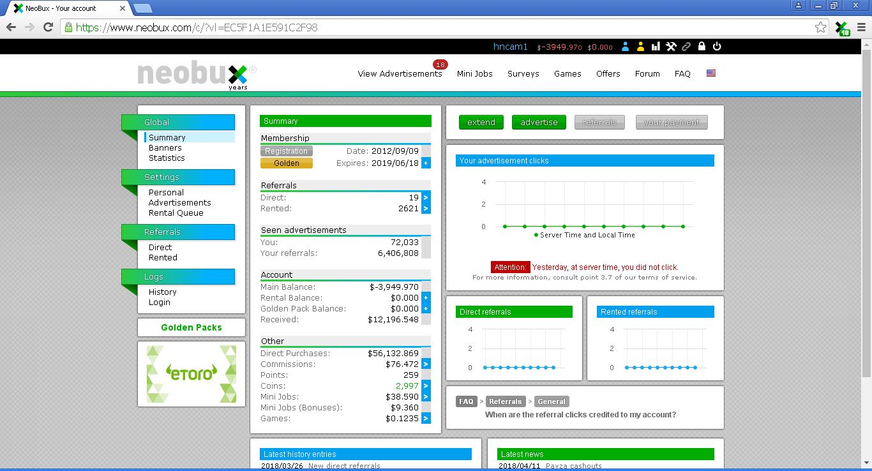
Task: Click the Main Balance amount in top bar
Action: click(x=560, y=47)
